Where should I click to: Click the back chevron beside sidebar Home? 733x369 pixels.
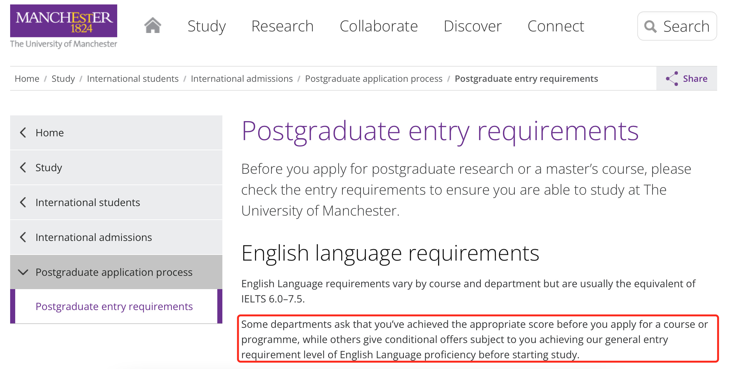(23, 133)
